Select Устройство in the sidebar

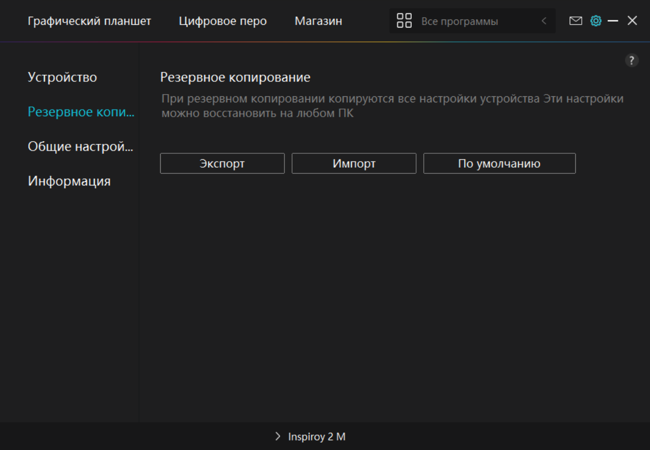(x=62, y=77)
